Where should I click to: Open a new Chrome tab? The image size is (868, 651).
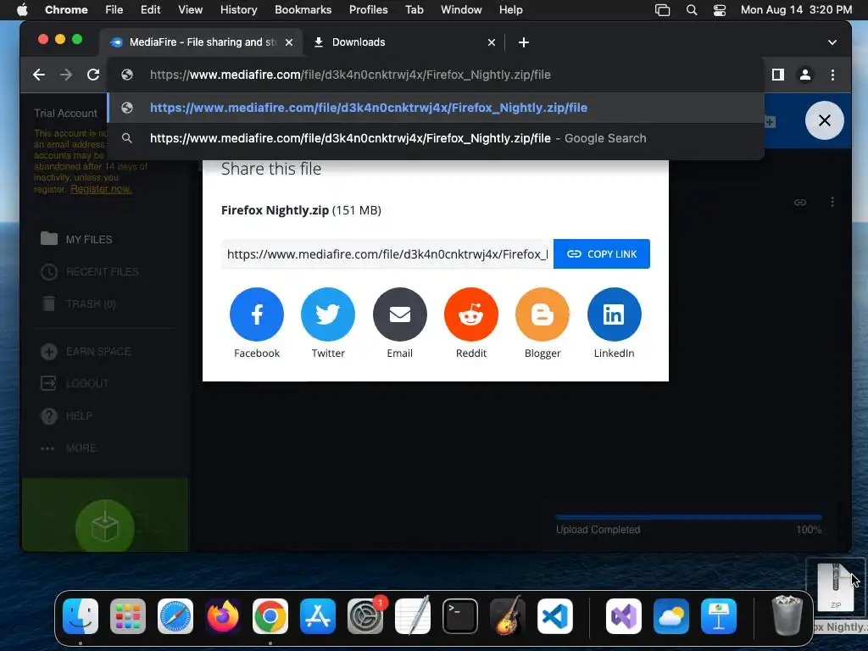pyautogui.click(x=524, y=42)
